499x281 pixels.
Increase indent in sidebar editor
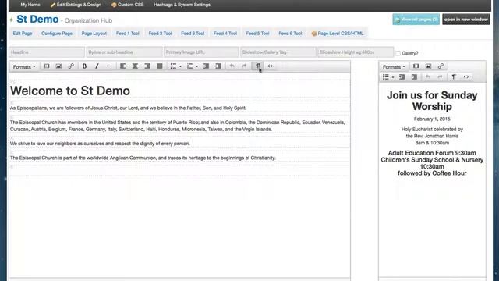tap(414, 77)
